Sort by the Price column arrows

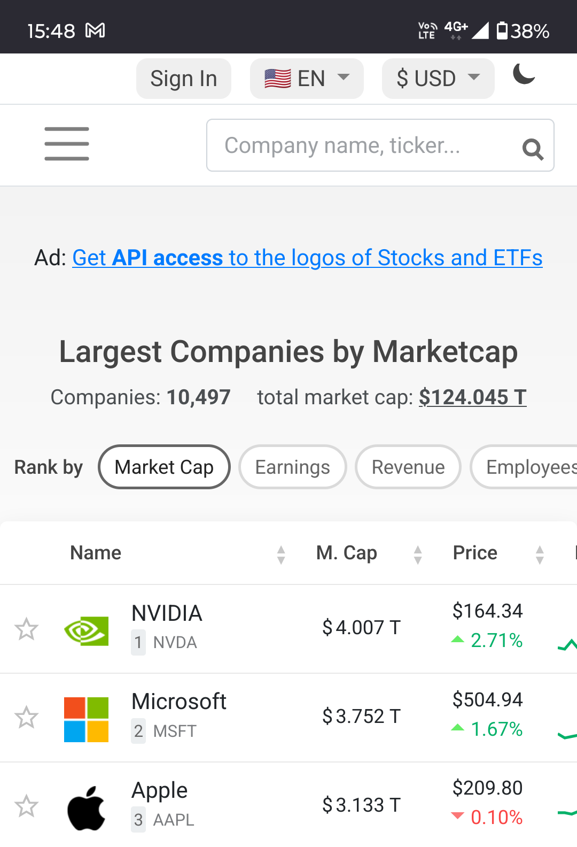[x=540, y=555]
